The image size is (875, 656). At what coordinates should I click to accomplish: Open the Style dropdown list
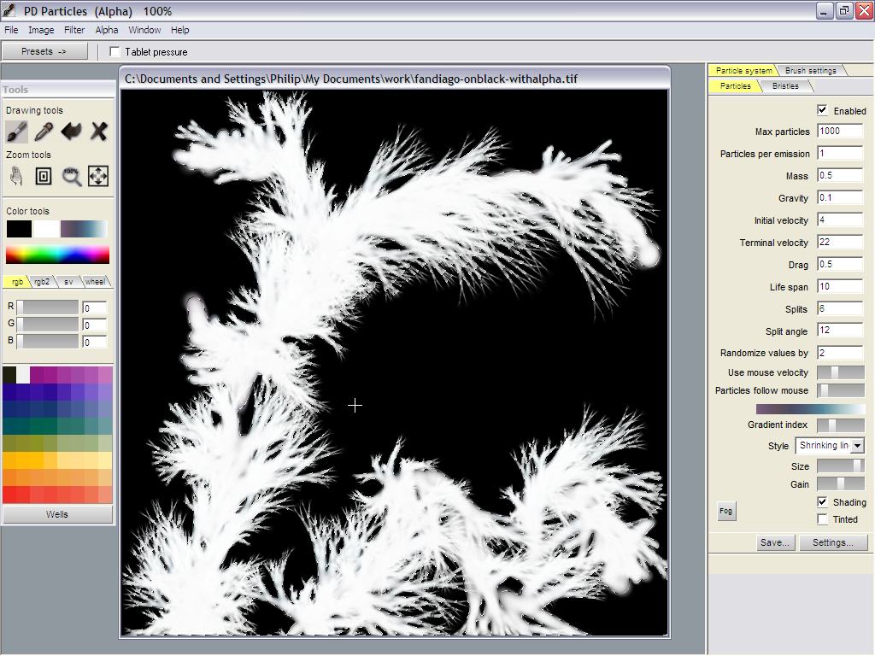[x=857, y=446]
